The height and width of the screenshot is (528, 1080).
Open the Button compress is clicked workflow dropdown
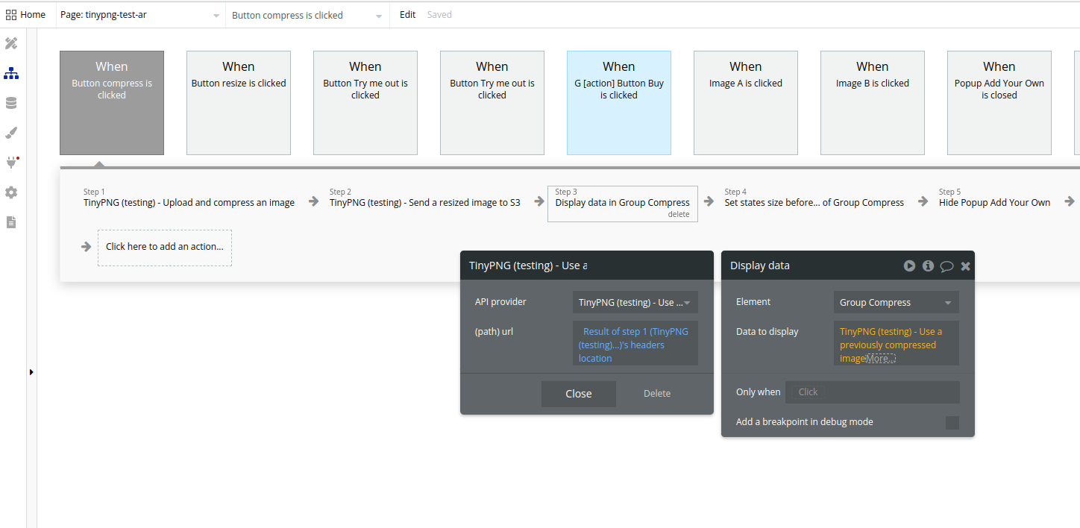tap(307, 15)
